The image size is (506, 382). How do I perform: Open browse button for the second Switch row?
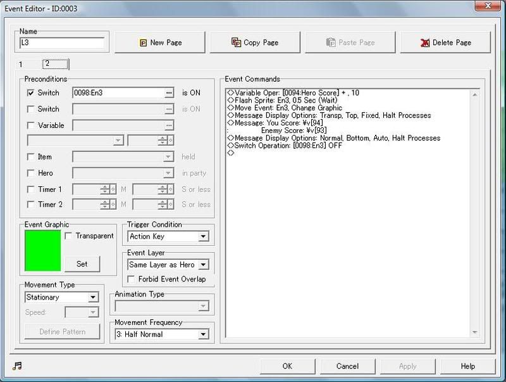[169, 109]
